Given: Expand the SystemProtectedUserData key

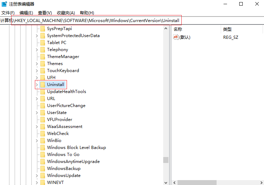Looking at the screenshot, I should tap(37, 36).
